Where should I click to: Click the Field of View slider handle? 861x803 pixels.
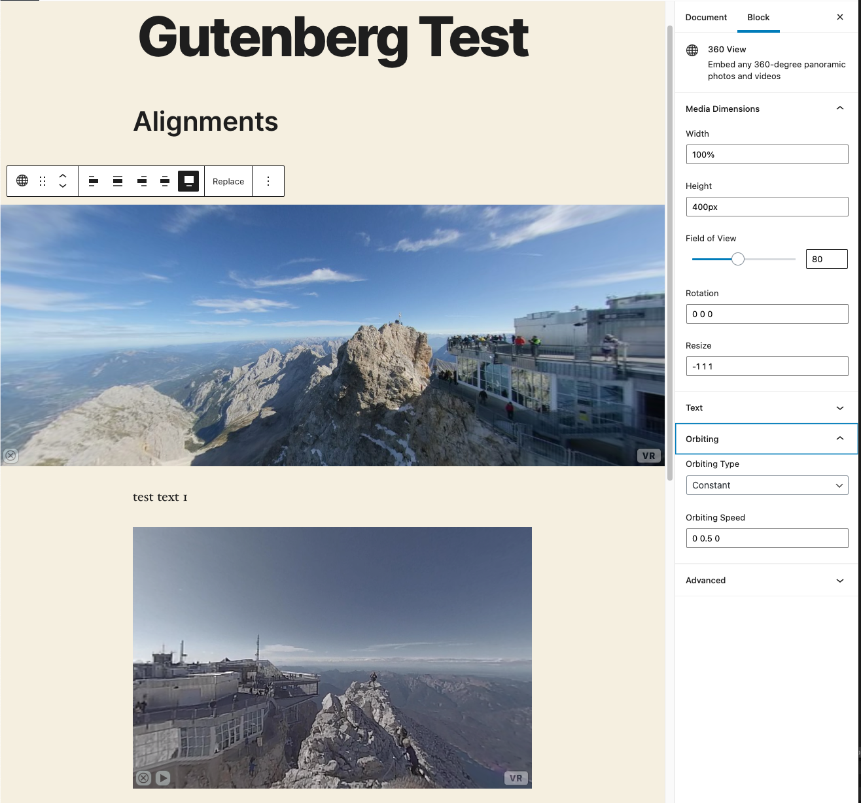pyautogui.click(x=738, y=259)
